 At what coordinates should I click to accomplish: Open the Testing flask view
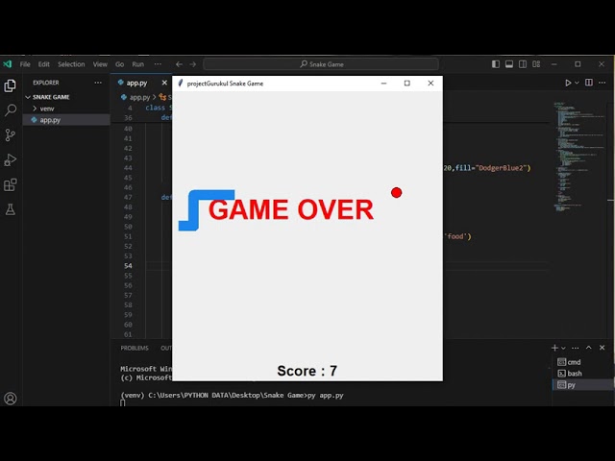click(11, 209)
